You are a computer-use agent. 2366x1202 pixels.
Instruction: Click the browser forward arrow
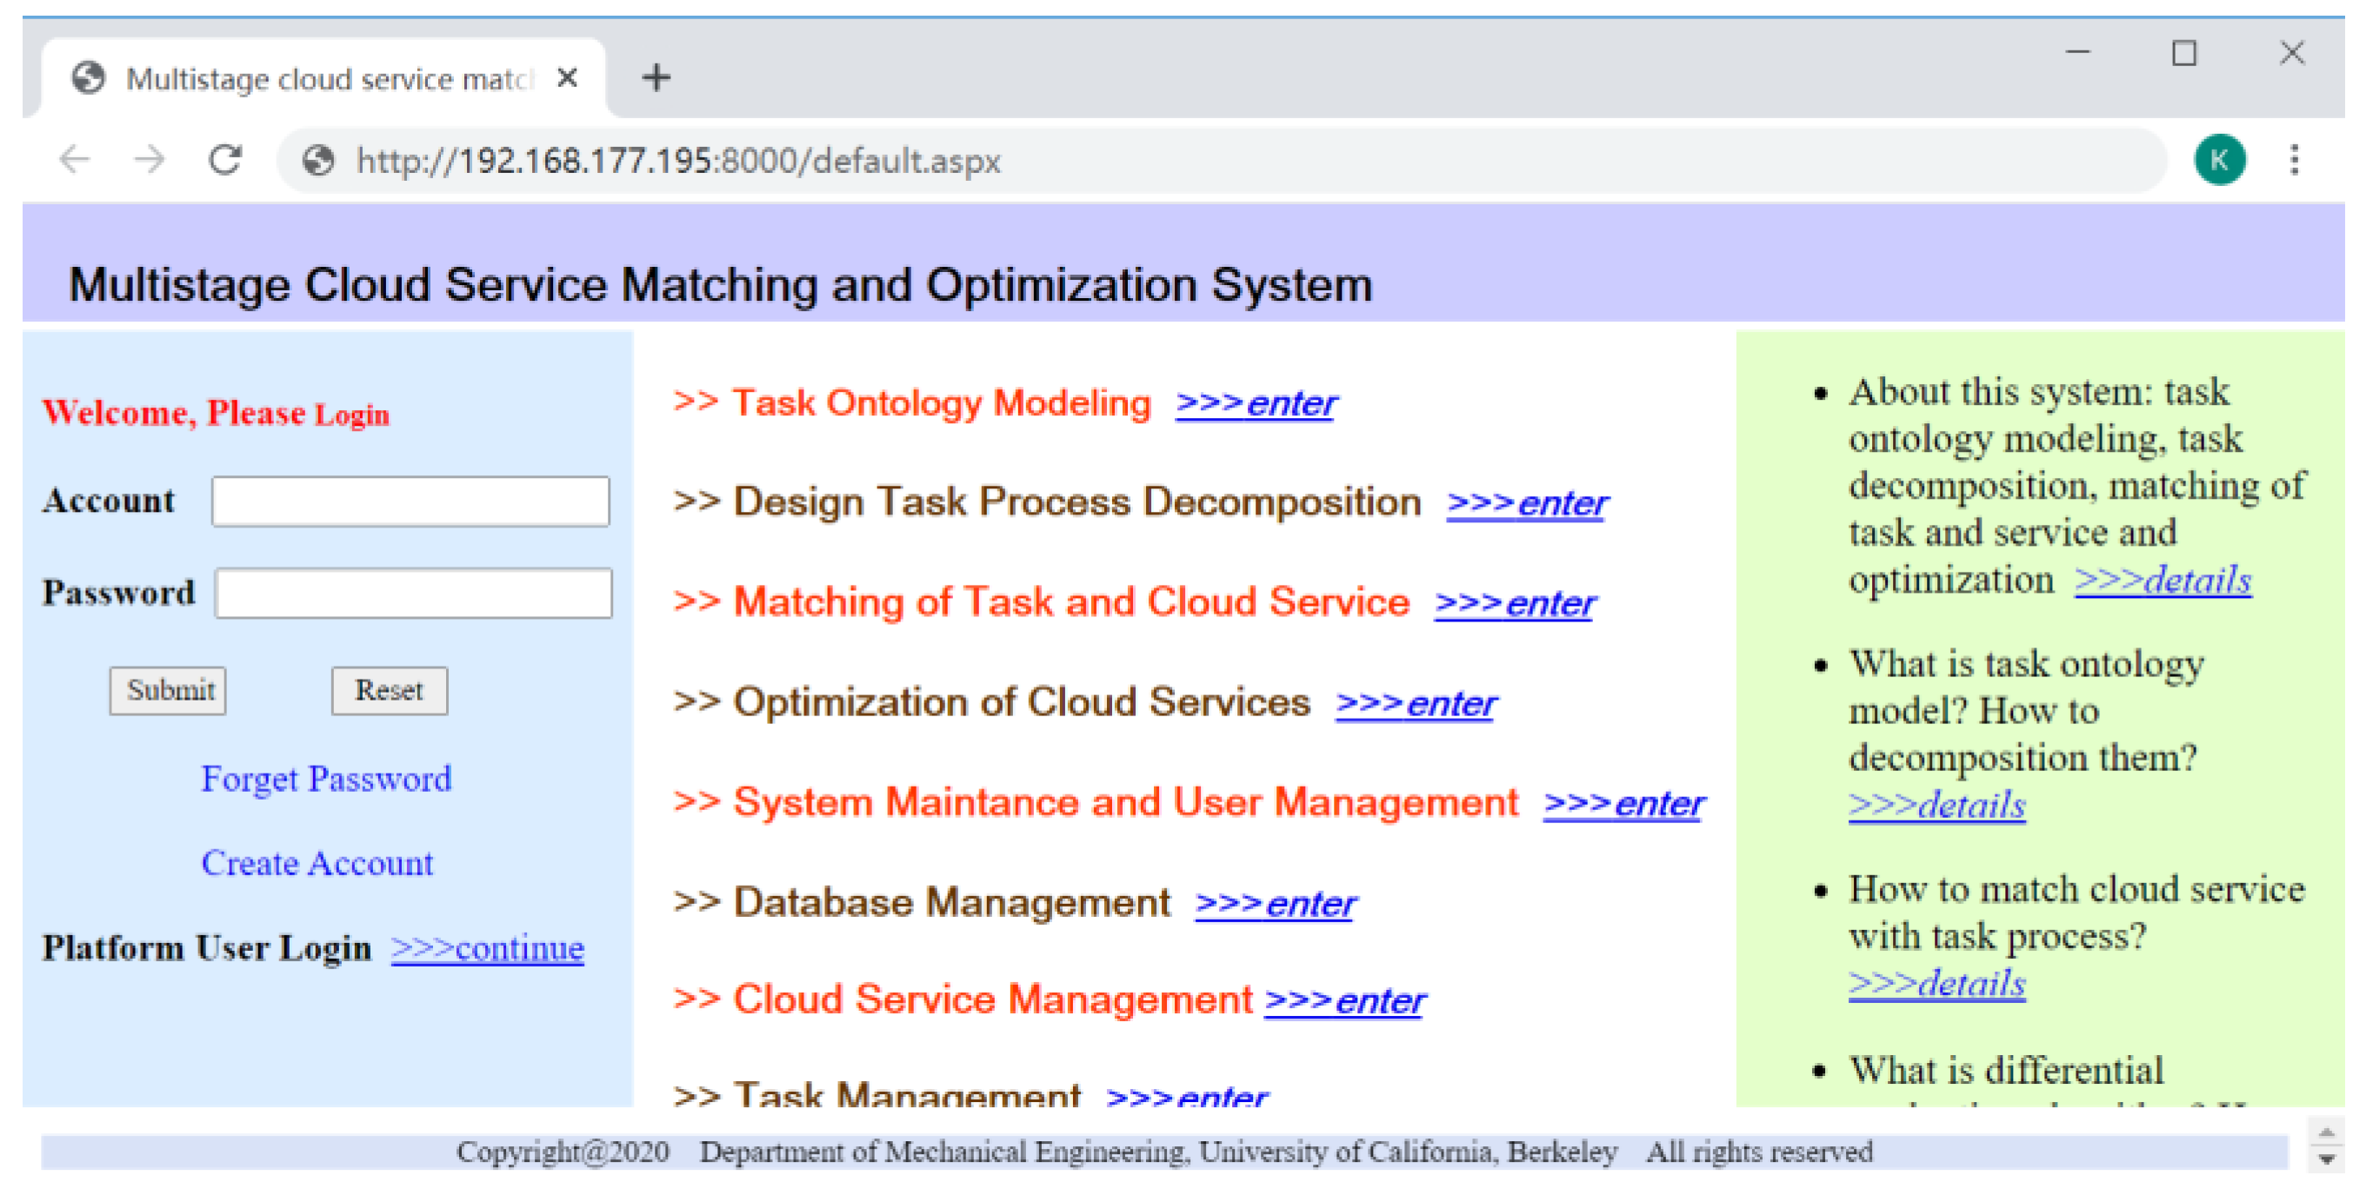coord(149,160)
